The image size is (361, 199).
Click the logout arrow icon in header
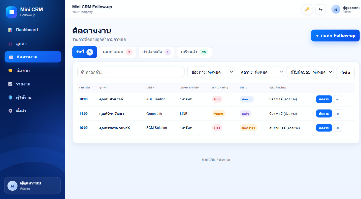coord(321,9)
